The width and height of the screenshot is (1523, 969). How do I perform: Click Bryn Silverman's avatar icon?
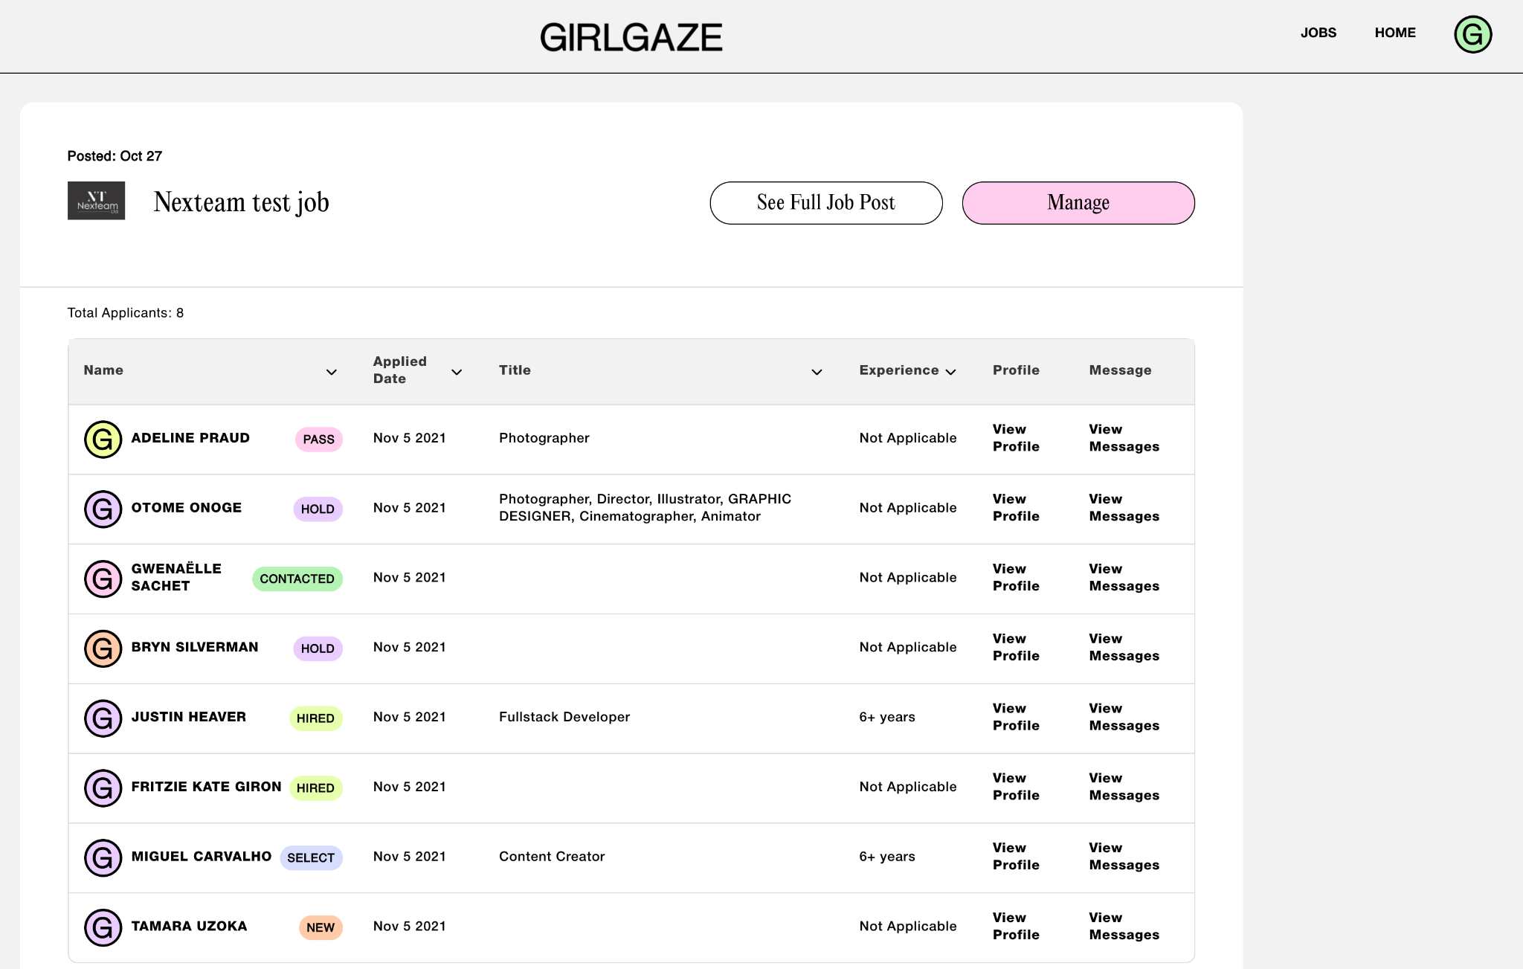103,648
